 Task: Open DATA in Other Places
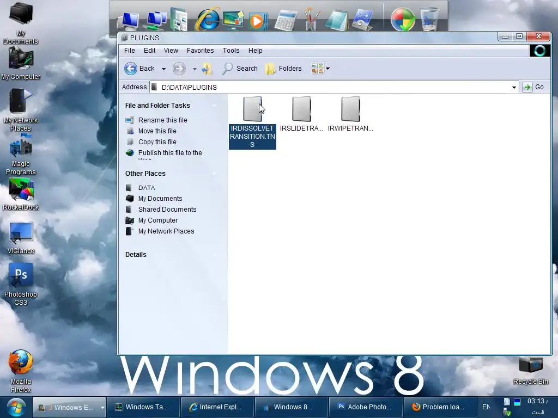point(147,188)
